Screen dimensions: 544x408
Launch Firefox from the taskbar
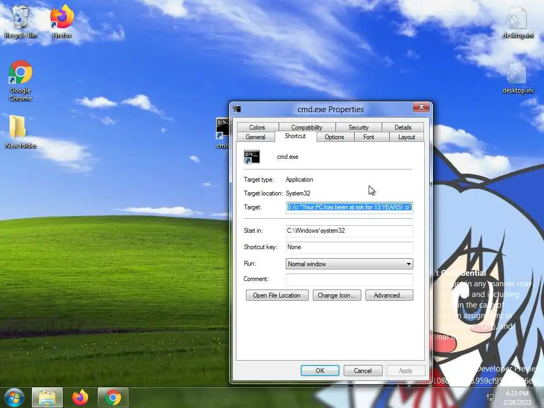[80, 397]
